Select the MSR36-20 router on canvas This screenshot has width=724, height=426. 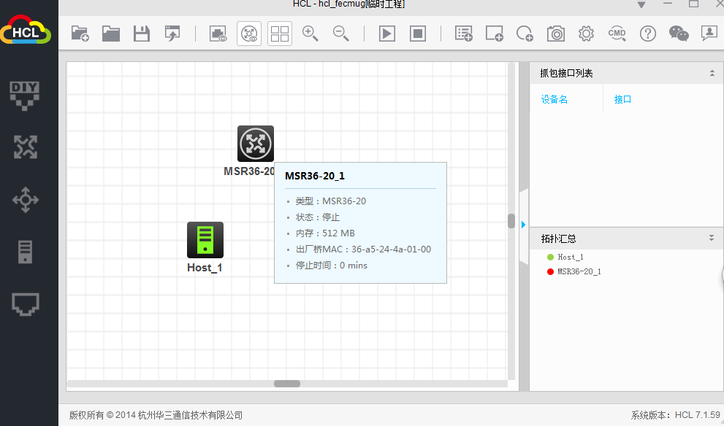coord(256,144)
